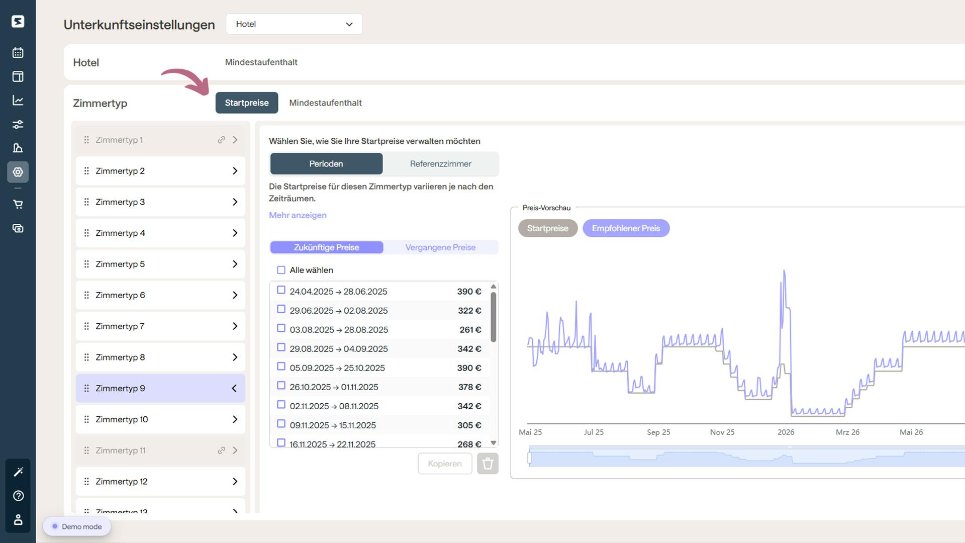Open the Hotel dropdown selector
Image resolution: width=965 pixels, height=543 pixels.
(x=294, y=24)
